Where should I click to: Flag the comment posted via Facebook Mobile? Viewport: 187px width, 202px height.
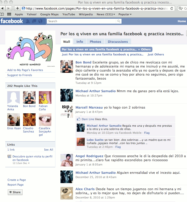coord(147,133)
